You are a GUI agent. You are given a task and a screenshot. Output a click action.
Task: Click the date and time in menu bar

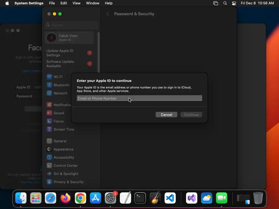point(257,3)
